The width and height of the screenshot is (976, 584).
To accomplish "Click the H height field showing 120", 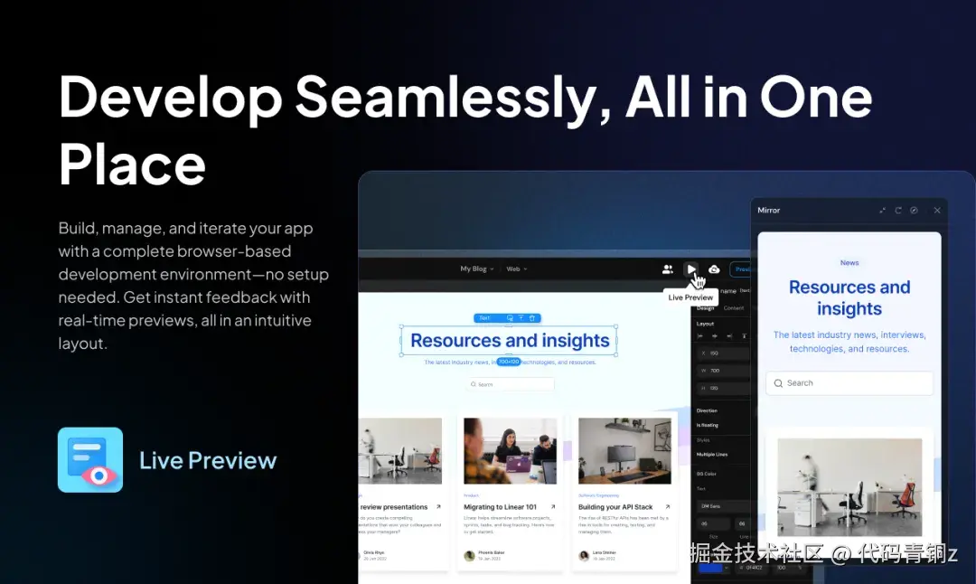I will [x=723, y=388].
